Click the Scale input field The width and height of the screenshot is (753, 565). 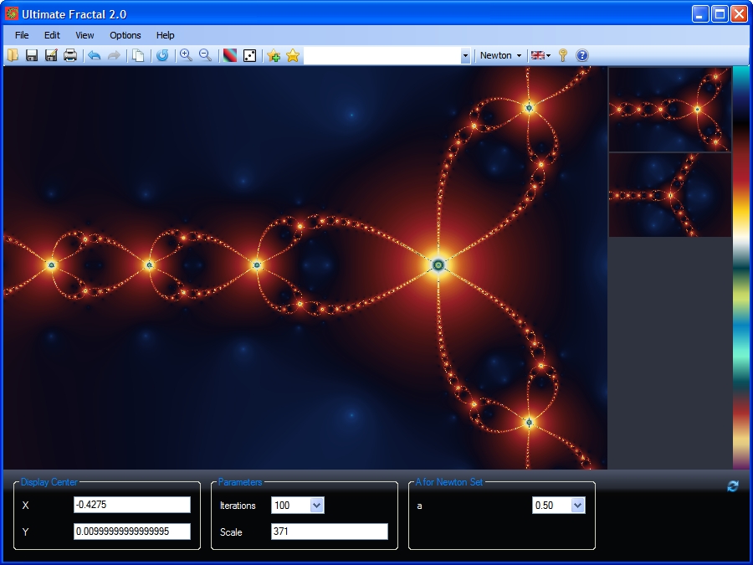click(x=329, y=532)
